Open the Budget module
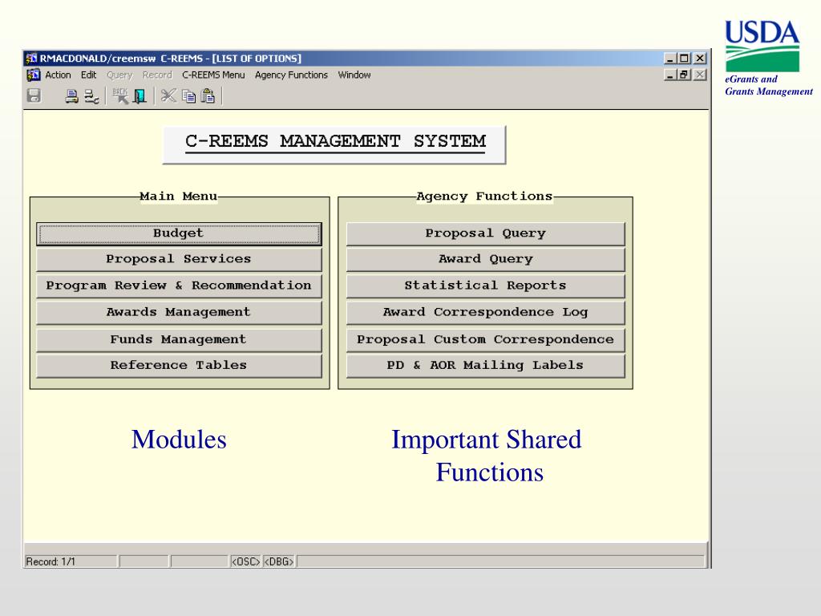This screenshot has width=821, height=616. pyautogui.click(x=179, y=233)
